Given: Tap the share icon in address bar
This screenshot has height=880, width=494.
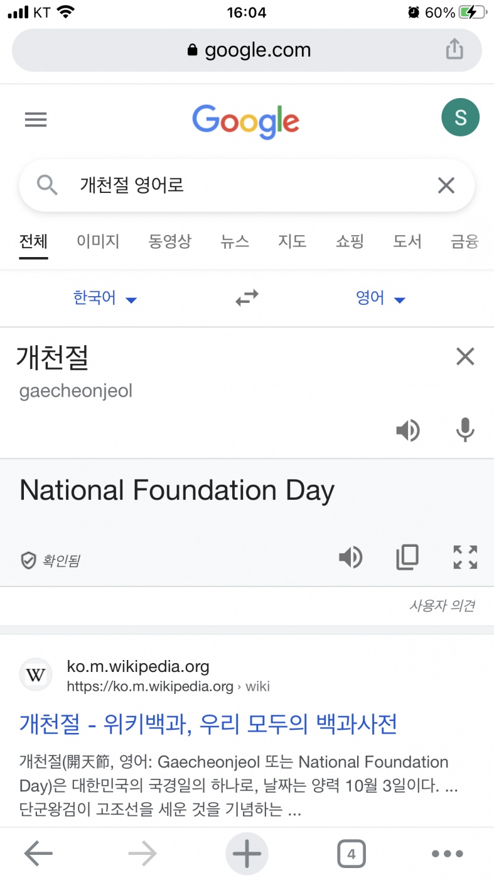Looking at the screenshot, I should pos(454,50).
